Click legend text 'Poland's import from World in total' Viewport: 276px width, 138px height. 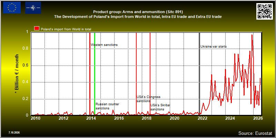(66, 29)
